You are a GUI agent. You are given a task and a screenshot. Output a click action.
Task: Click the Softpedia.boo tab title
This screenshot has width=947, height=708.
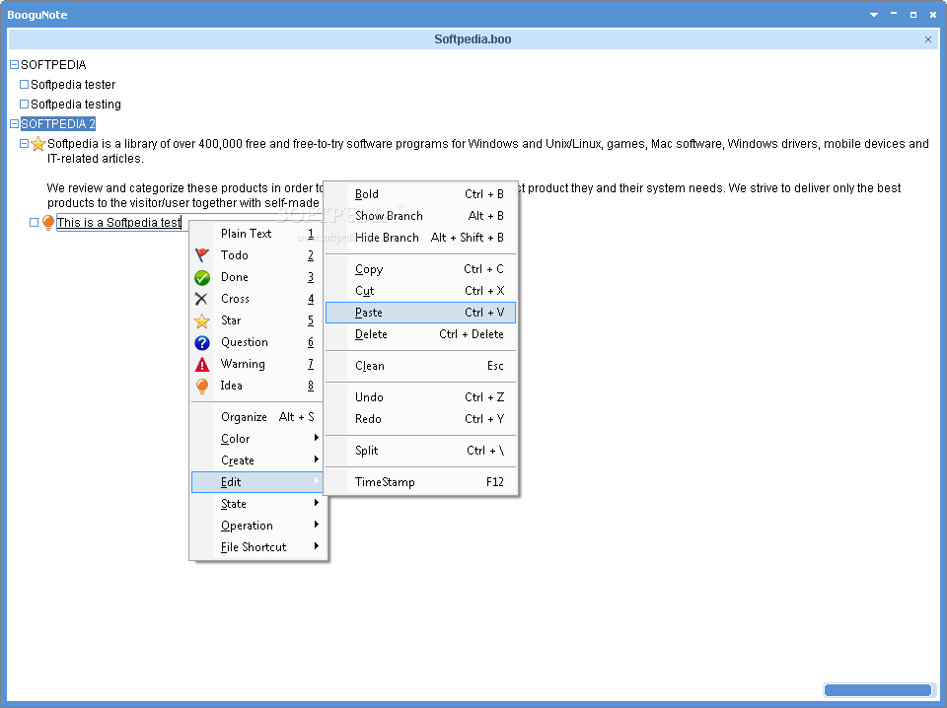473,39
